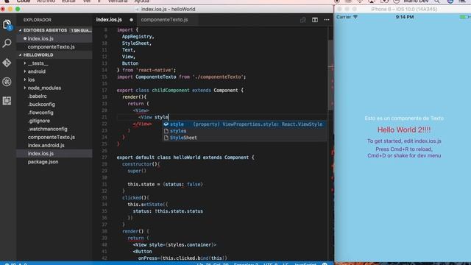The width and height of the screenshot is (471, 265).
Task: Click the file icon beside StyleSheet suggestion
Action: [x=166, y=138]
